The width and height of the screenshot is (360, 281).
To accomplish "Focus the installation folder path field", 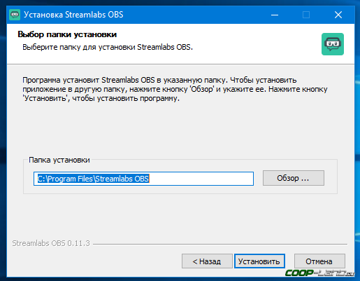I will (x=143, y=179).
